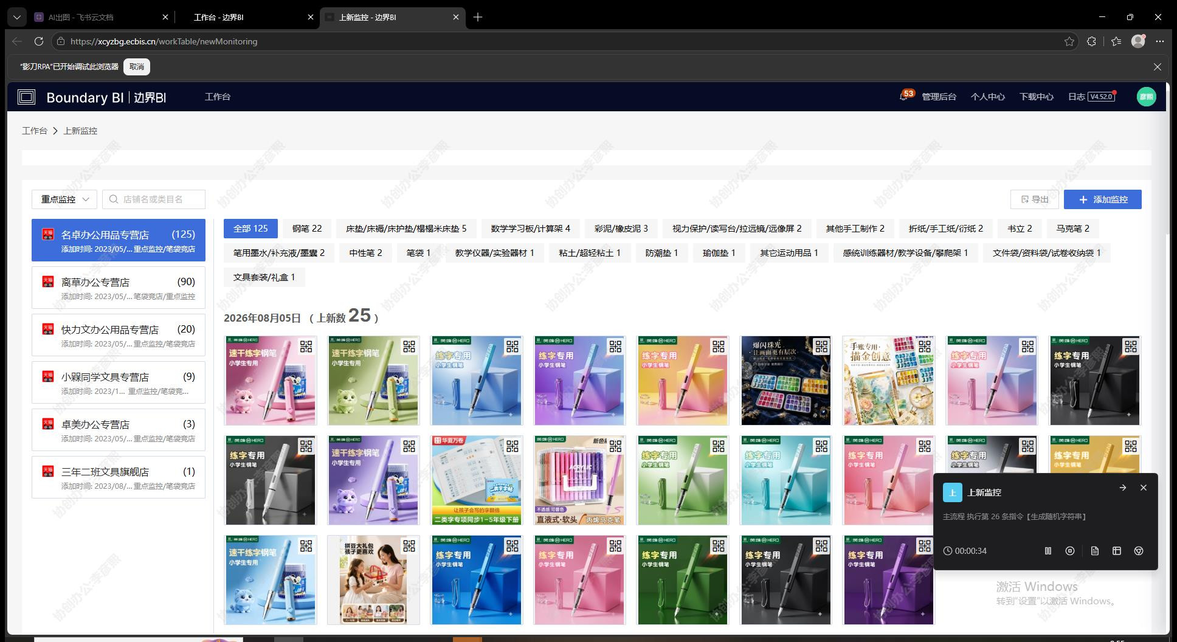
Task: Open the browser profile icon
Action: [1138, 41]
